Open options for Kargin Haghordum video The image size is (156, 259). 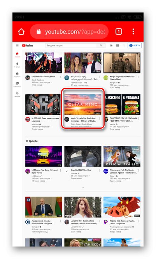(x=139, y=77)
